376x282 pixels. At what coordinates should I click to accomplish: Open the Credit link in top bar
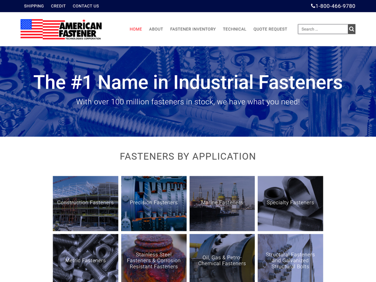[x=58, y=6]
